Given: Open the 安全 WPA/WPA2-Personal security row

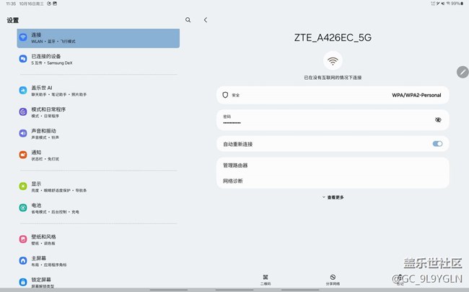Looking at the screenshot, I should coord(333,95).
